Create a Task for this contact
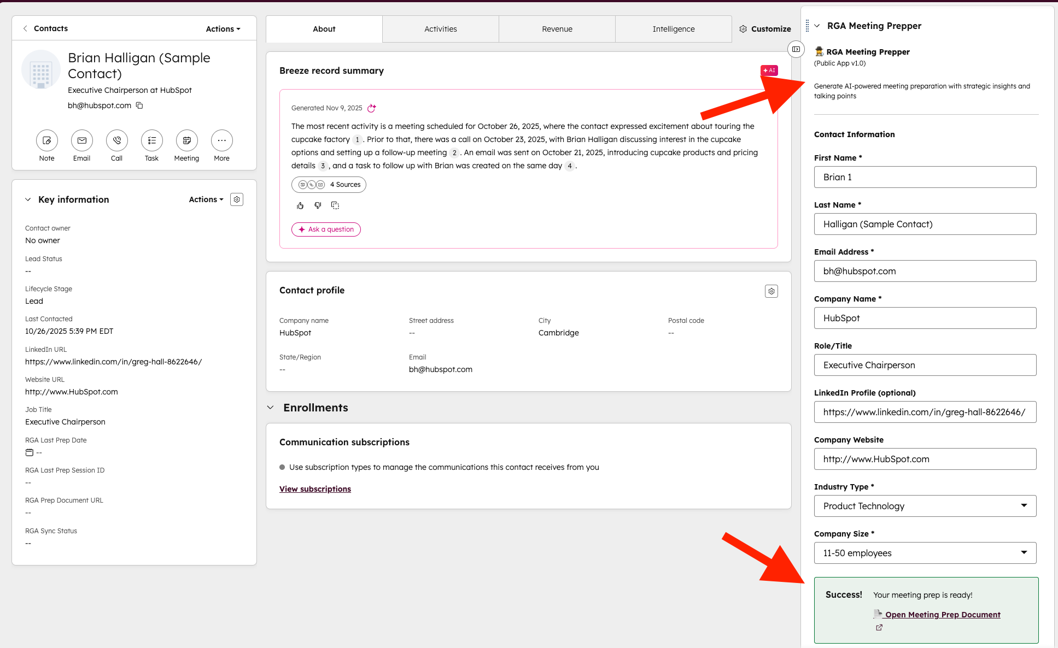Viewport: 1058px width, 648px height. (x=151, y=140)
